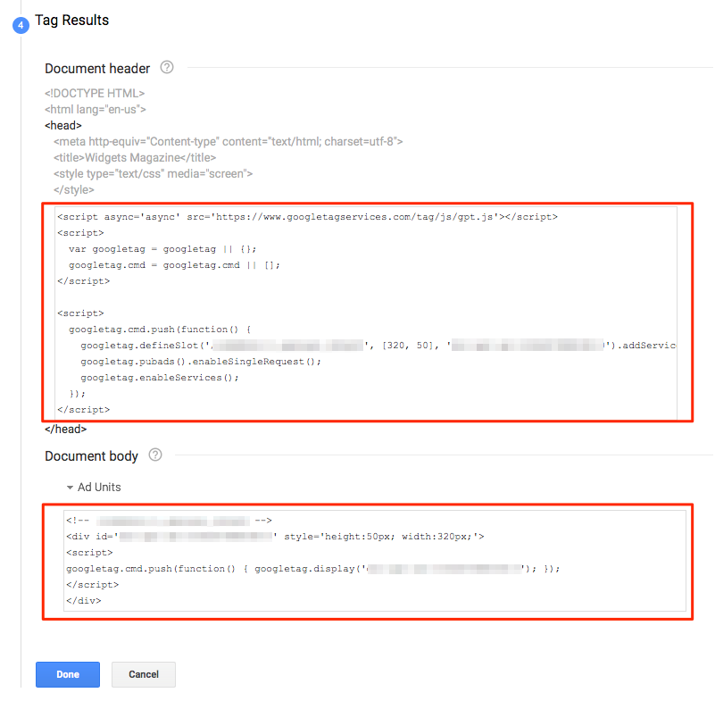Screen dimensions: 715x701
Task: Click the enableSingleRequest code line
Action: pyautogui.click(x=201, y=362)
